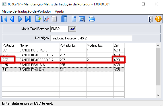Image resolution: width=163 pixels, height=106 pixels.
Task: Click the vertical scrollbar thumb of the grid
Action: [158, 67]
